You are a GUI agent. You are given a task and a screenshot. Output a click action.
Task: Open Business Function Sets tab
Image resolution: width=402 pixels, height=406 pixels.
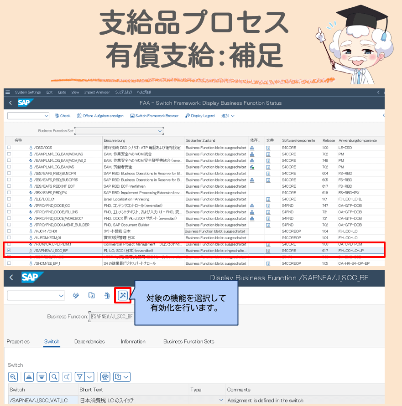pyautogui.click(x=189, y=342)
